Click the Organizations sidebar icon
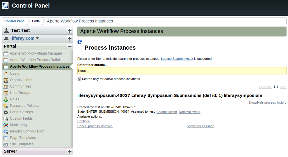The height and width of the screenshot is (157, 288). [x=6, y=80]
